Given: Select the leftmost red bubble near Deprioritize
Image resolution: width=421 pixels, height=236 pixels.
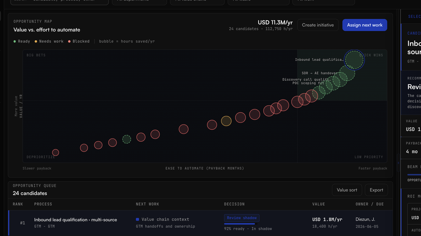Looking at the screenshot, I should (56, 153).
